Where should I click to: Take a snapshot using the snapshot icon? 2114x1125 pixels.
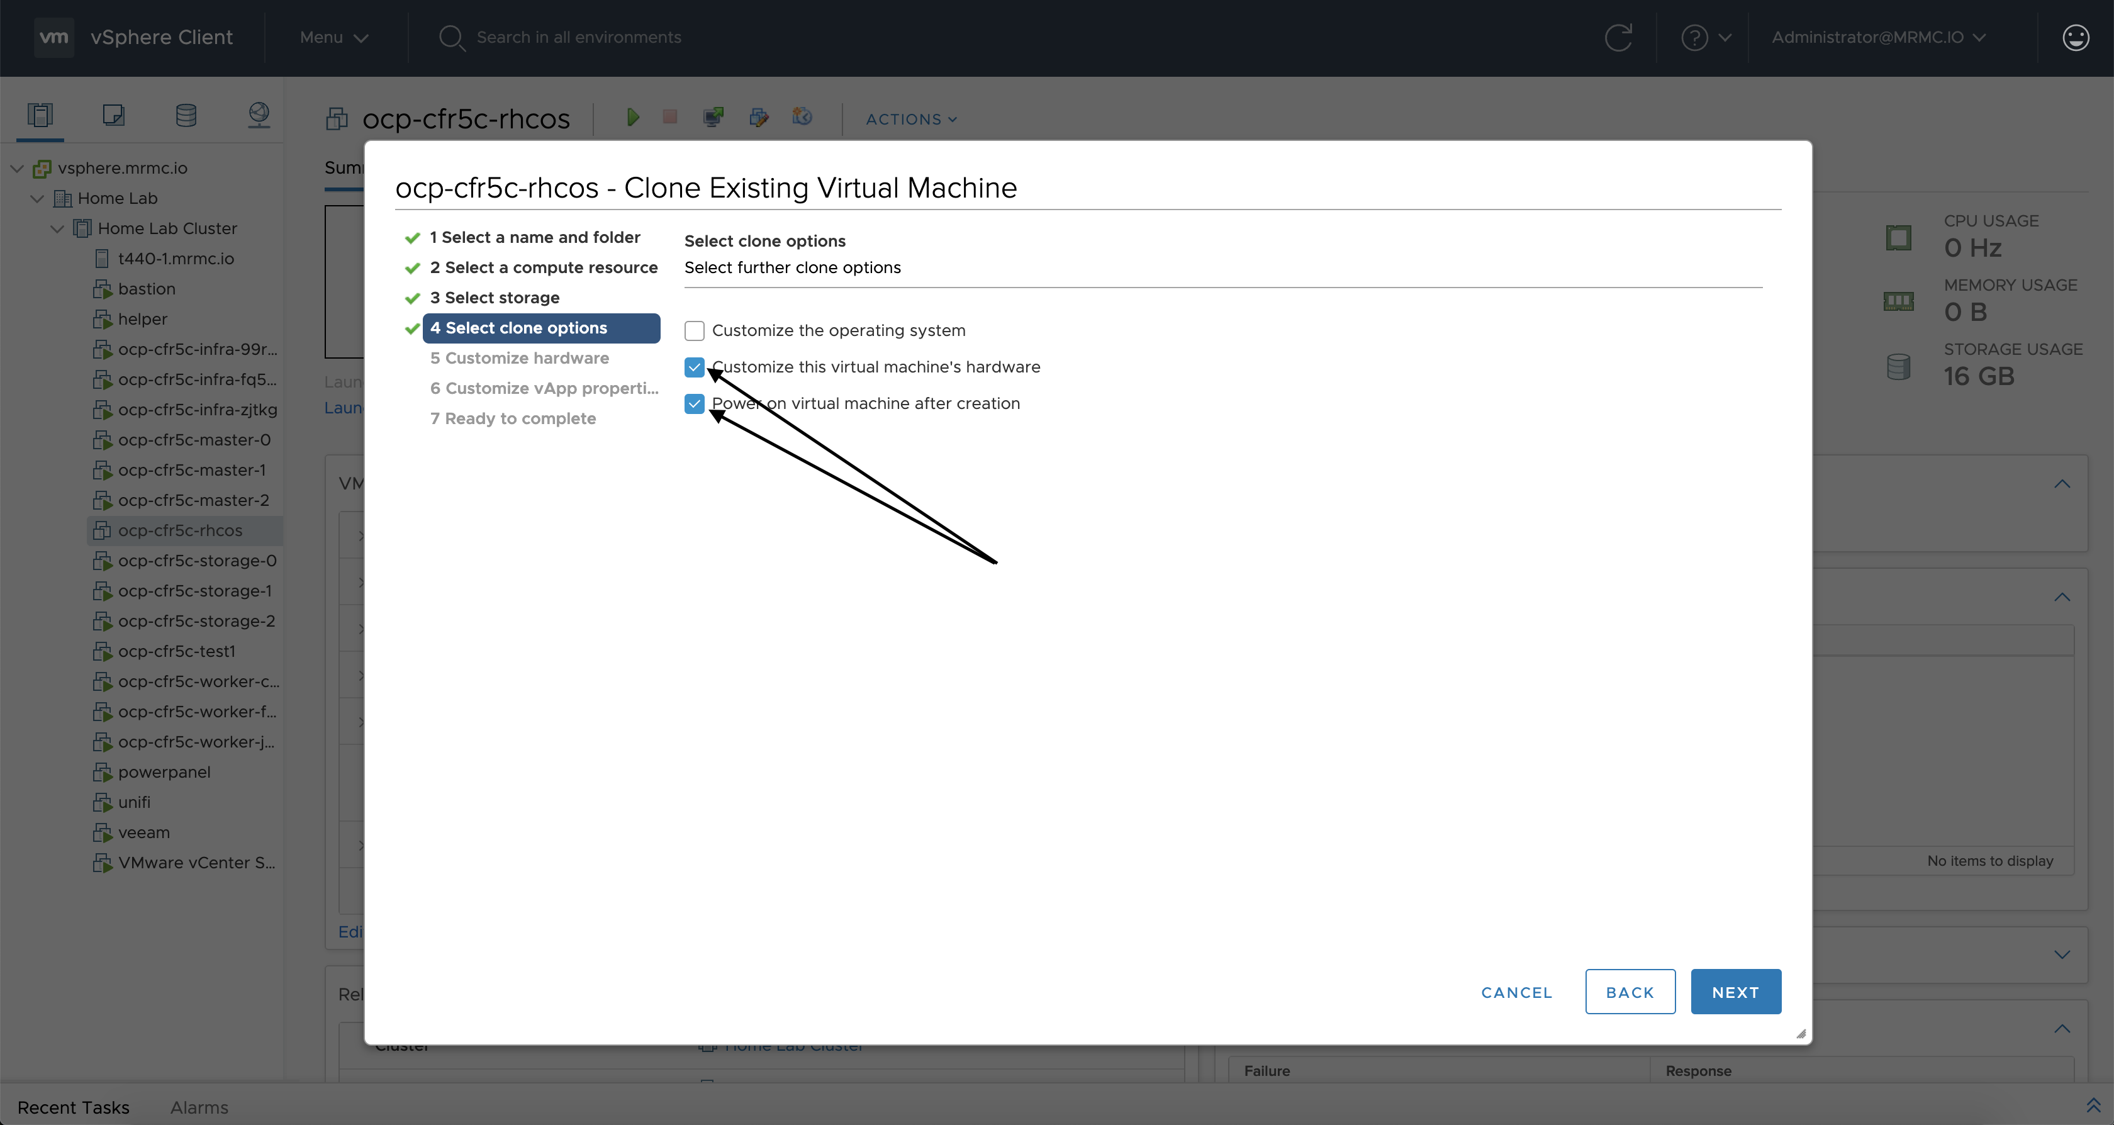802,117
